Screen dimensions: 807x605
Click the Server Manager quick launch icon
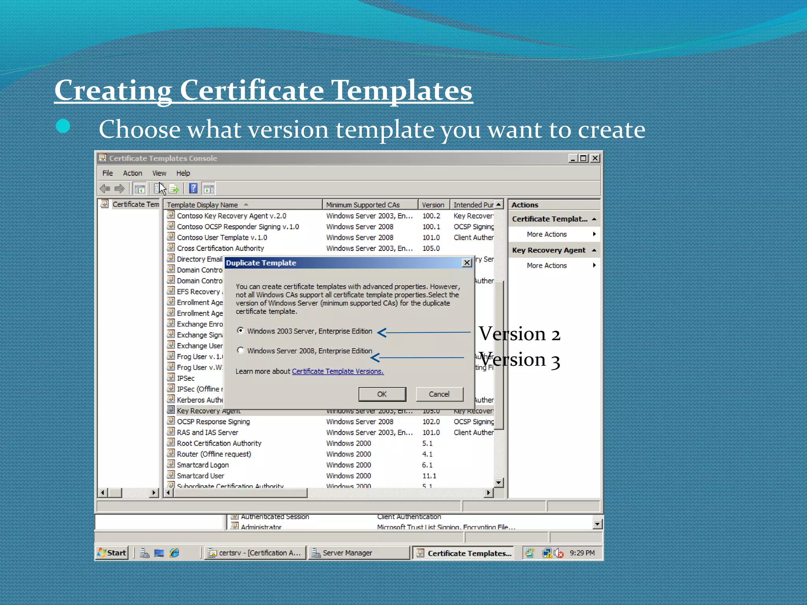pyautogui.click(x=145, y=553)
